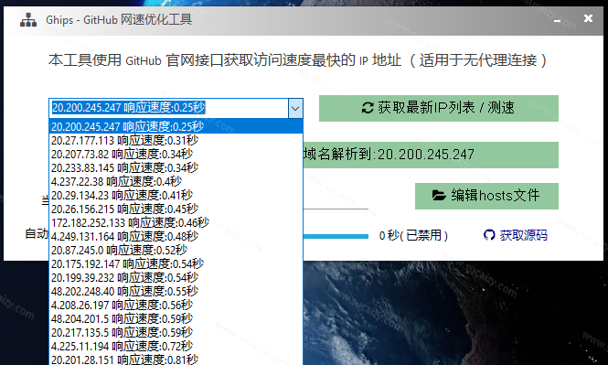This screenshot has height=365, width=608.
Task: Open the edit hosts file button
Action: (x=486, y=196)
